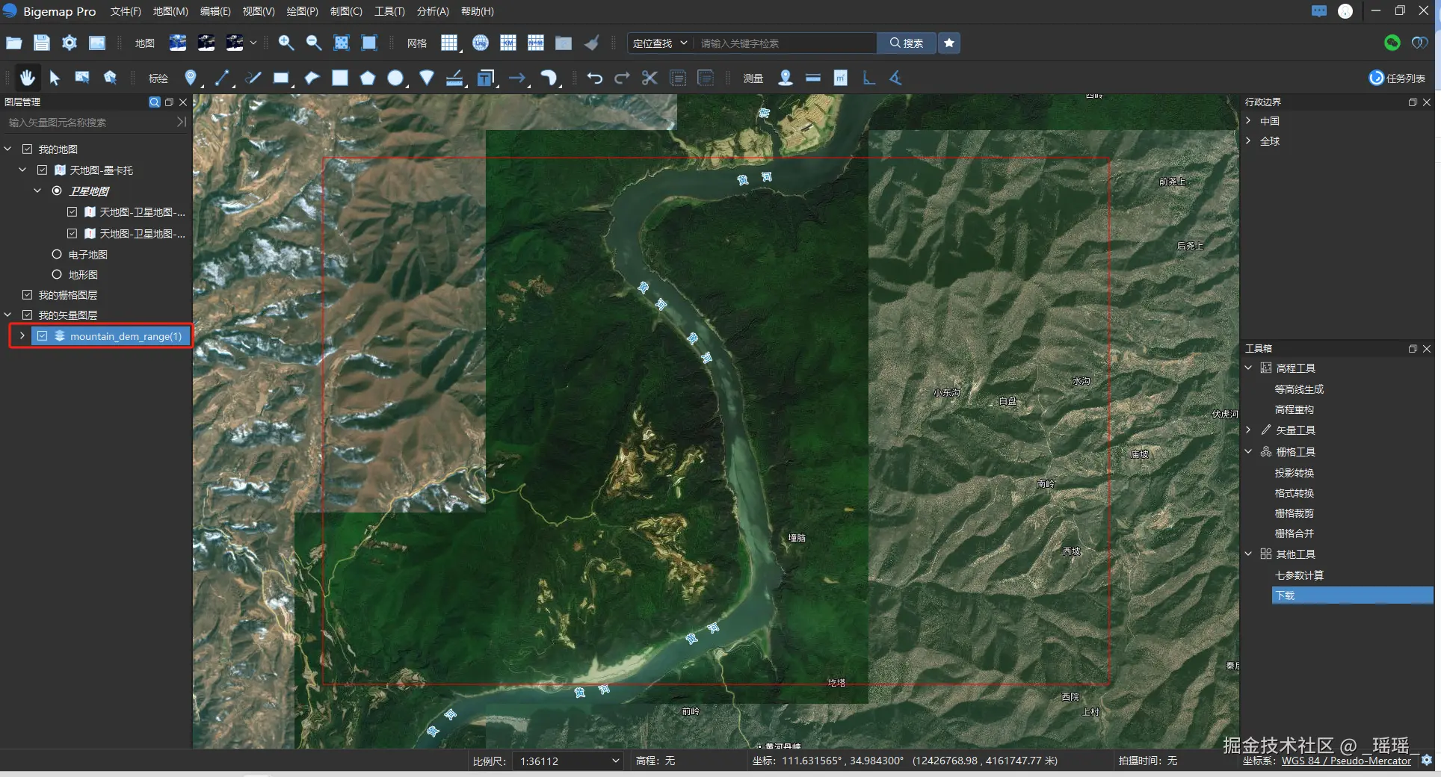Select the draw line tool
Screen dimensions: 1441x777
[x=222, y=78]
